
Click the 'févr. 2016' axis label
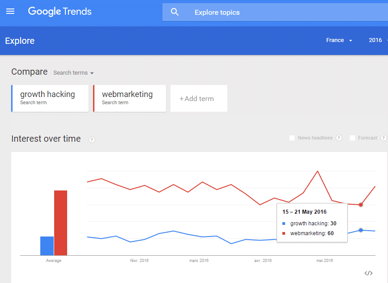139,261
